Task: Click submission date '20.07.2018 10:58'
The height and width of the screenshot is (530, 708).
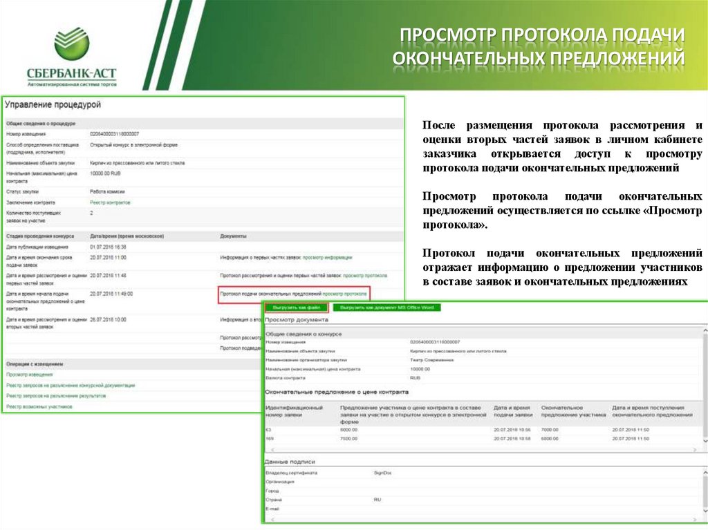Action: tap(512, 438)
